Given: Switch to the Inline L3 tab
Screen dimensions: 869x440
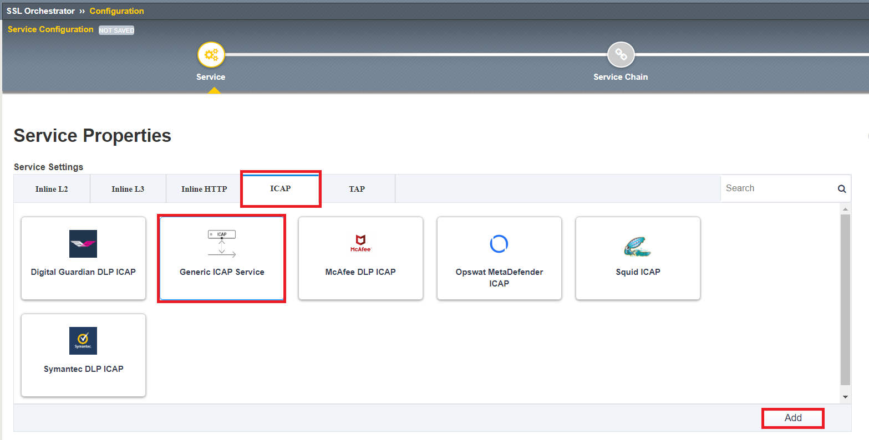Looking at the screenshot, I should 128,189.
